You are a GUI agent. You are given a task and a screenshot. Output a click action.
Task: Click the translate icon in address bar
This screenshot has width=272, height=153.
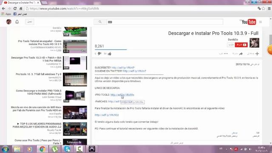tap(259, 8)
